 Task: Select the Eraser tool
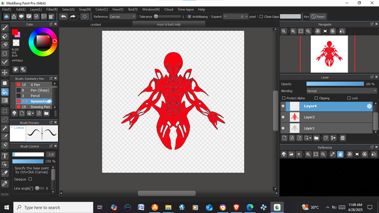[5, 36]
